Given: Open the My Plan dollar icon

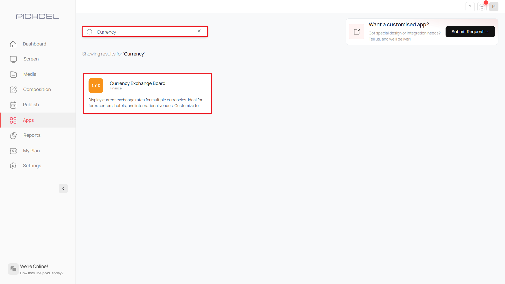Looking at the screenshot, I should point(13,151).
